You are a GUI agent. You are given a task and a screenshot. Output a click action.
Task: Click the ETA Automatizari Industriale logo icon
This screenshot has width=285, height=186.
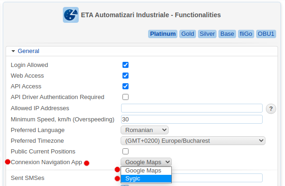click(71, 15)
